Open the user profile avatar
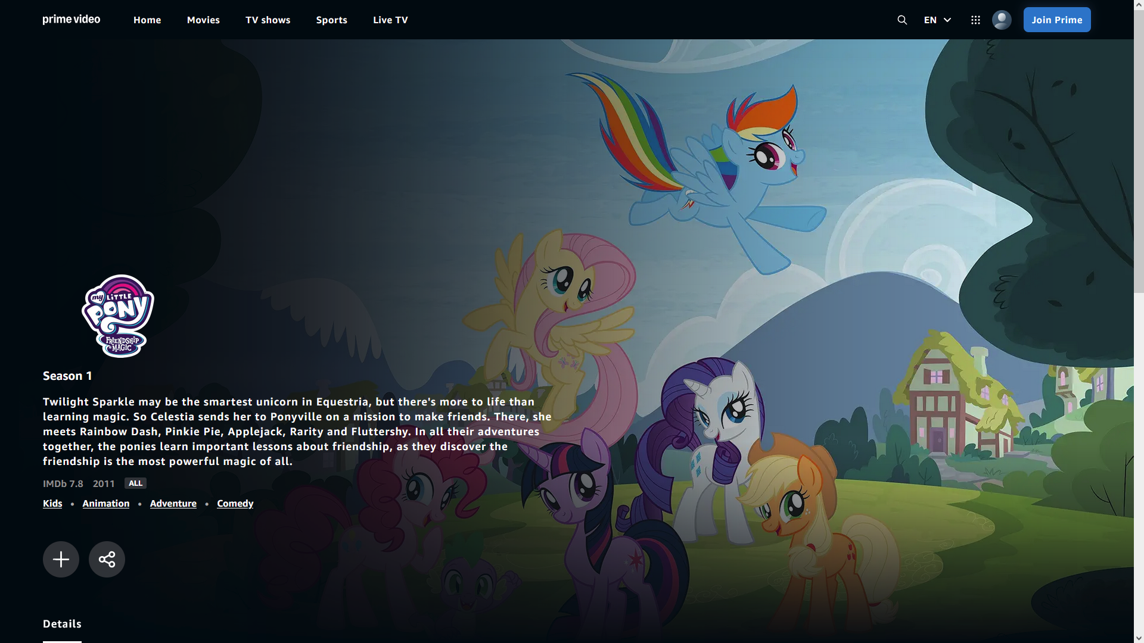This screenshot has height=643, width=1144. (1002, 20)
